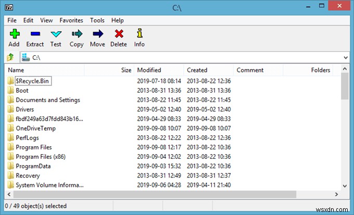Open the Info tool

coord(140,33)
